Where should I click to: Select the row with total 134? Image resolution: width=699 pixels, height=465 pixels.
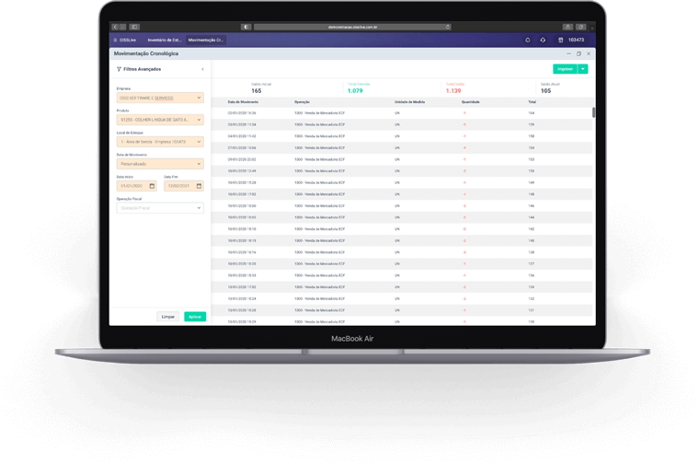402,287
